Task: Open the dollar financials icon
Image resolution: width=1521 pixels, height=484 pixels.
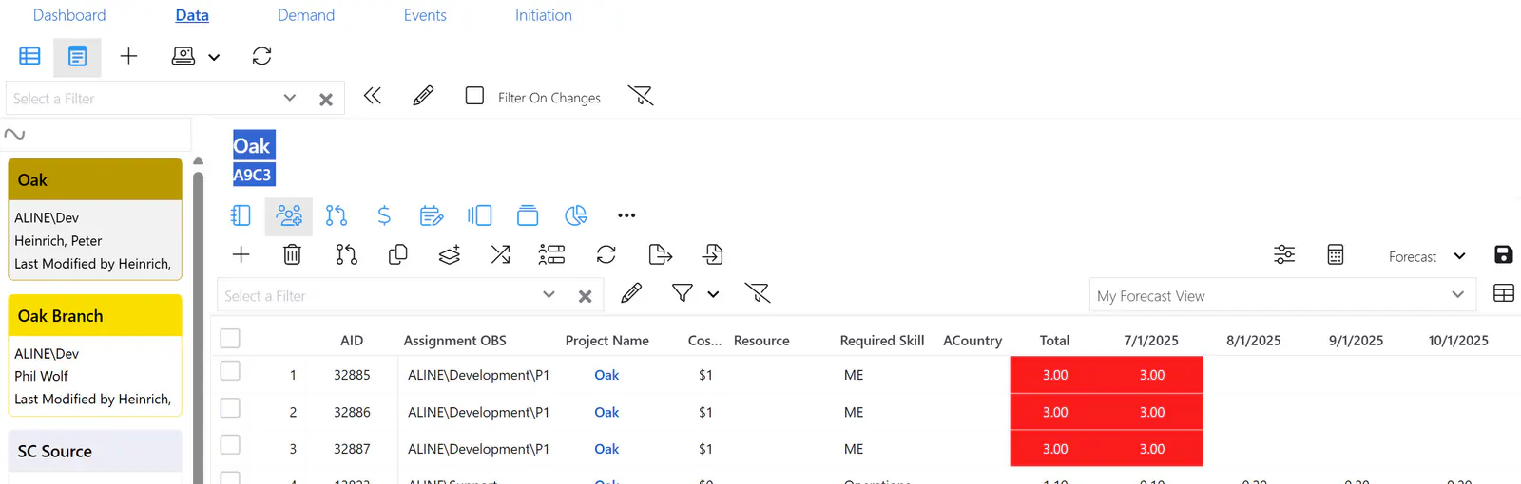Action: (384, 215)
